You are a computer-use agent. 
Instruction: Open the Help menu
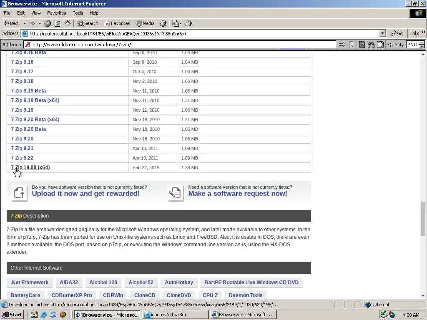(94, 13)
